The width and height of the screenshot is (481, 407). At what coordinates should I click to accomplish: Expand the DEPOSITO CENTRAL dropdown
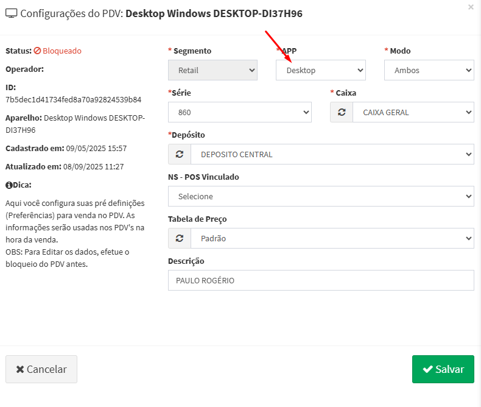point(332,154)
